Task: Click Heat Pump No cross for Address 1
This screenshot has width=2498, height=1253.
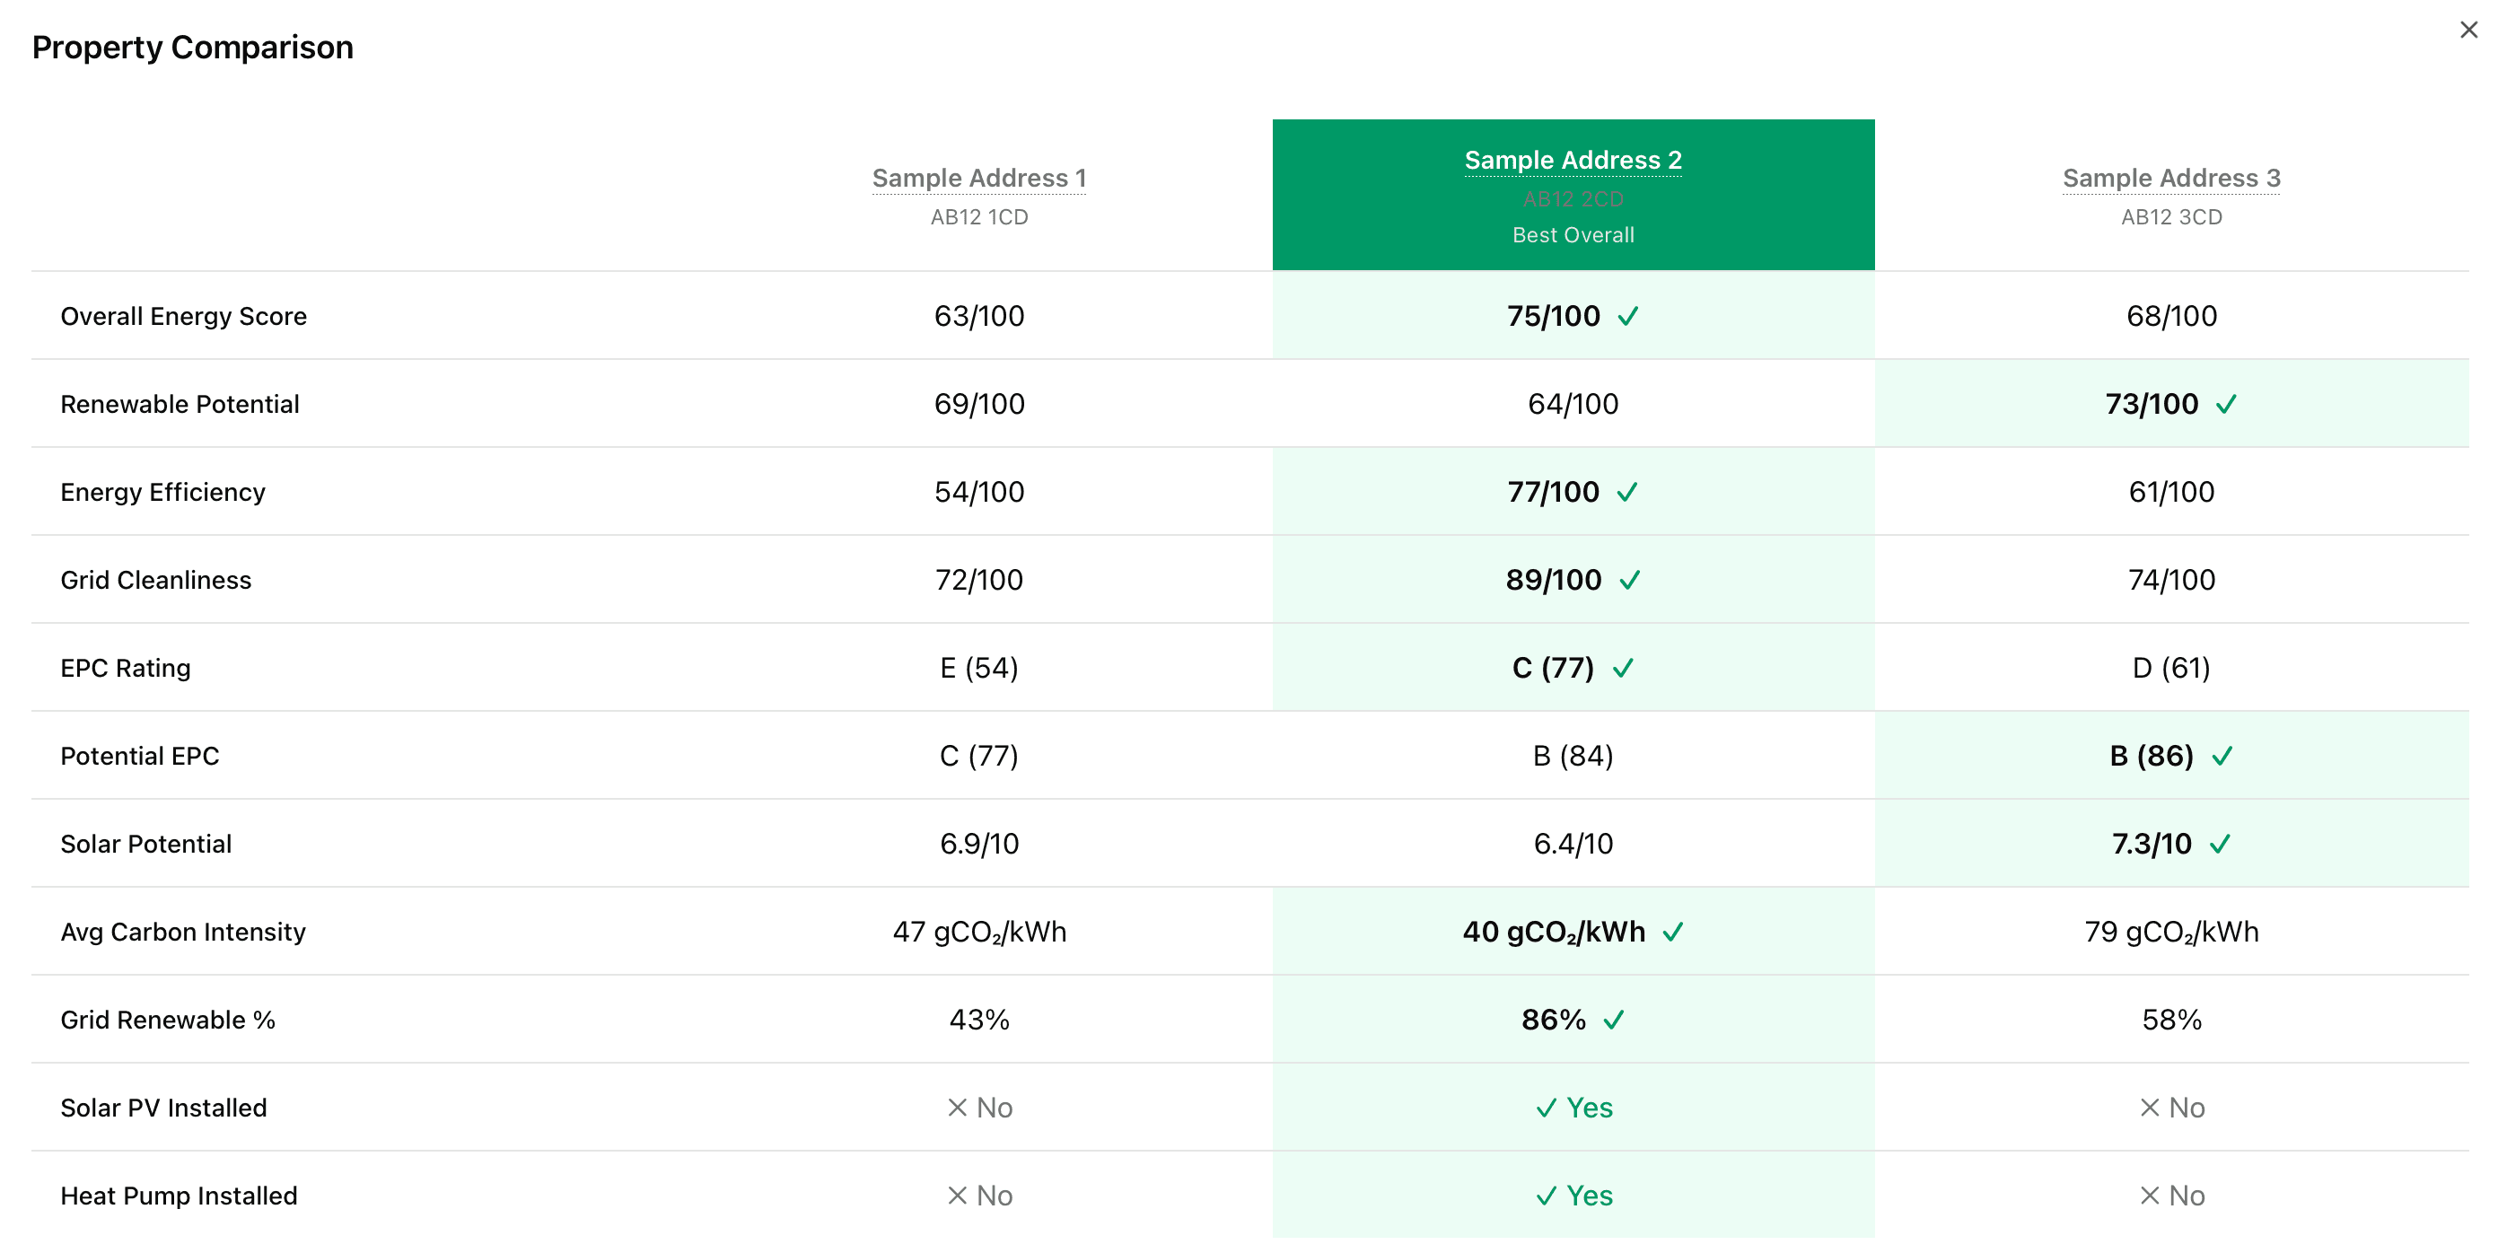Action: [x=957, y=1196]
